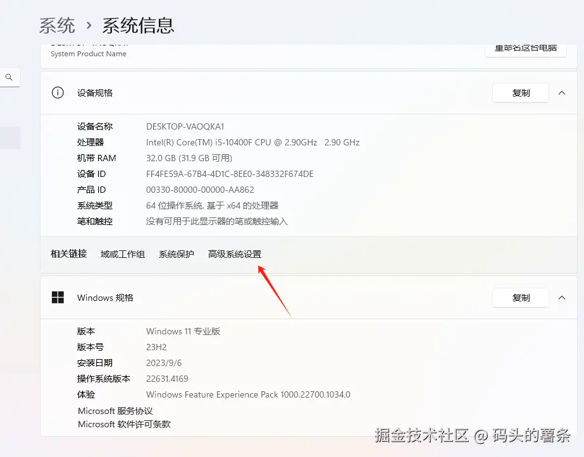The width and height of the screenshot is (584, 457).
Task: Click the 安装日期 label
Action: click(95, 363)
